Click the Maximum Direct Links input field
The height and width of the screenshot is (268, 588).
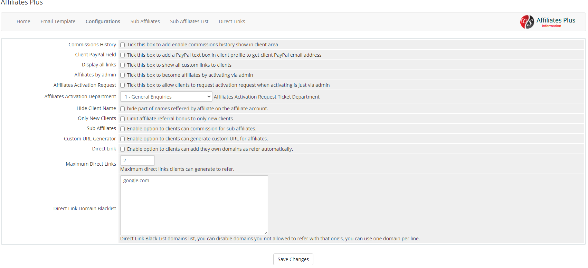tap(137, 160)
